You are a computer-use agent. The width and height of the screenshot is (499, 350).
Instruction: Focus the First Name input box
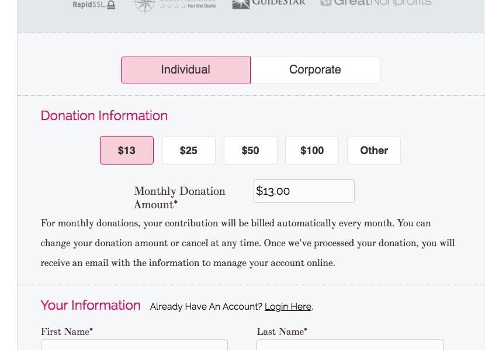[134, 345]
